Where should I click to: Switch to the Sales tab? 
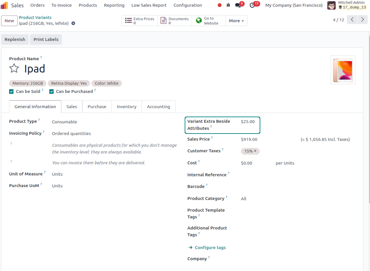(x=72, y=106)
